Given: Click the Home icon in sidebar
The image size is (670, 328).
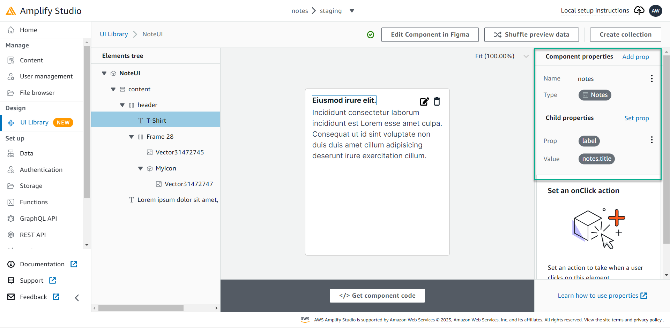Looking at the screenshot, I should 11,30.
